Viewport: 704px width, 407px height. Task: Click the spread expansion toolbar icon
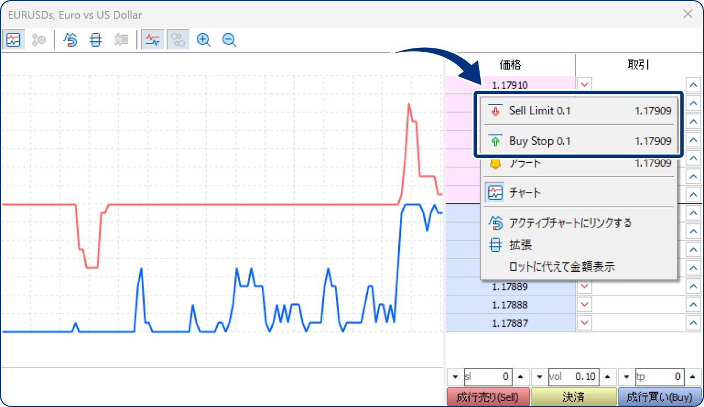point(96,40)
